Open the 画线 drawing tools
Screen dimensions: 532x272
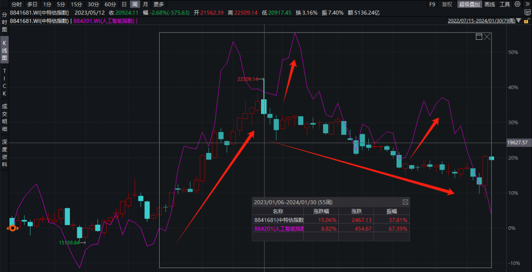(490, 4)
